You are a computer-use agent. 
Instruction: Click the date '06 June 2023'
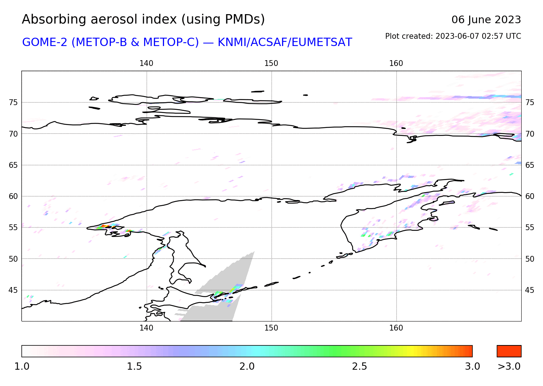point(486,20)
